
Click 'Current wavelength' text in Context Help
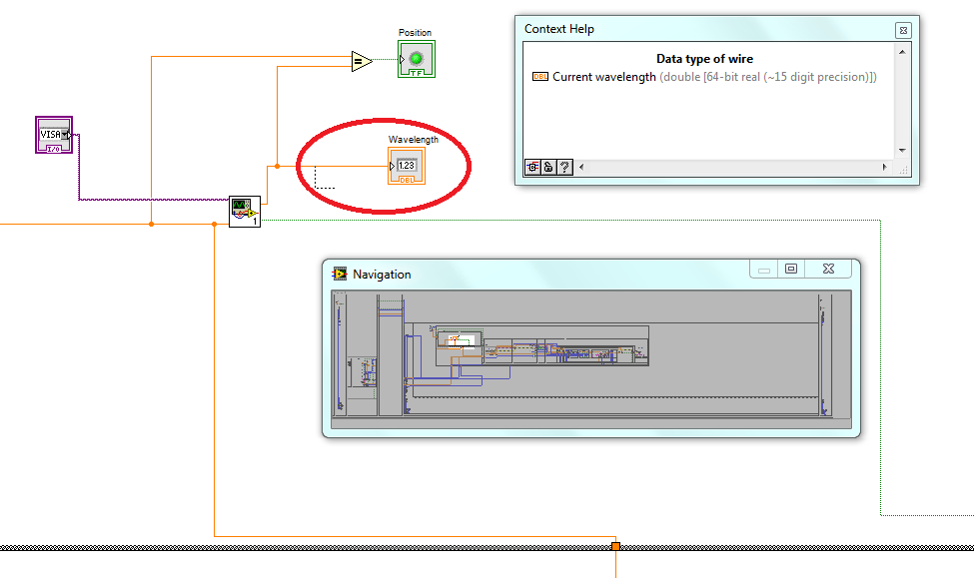coord(604,77)
